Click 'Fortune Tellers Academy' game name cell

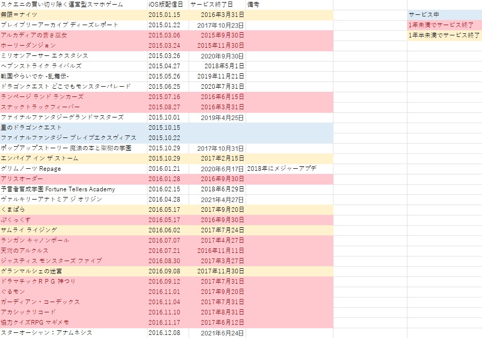click(x=73, y=189)
